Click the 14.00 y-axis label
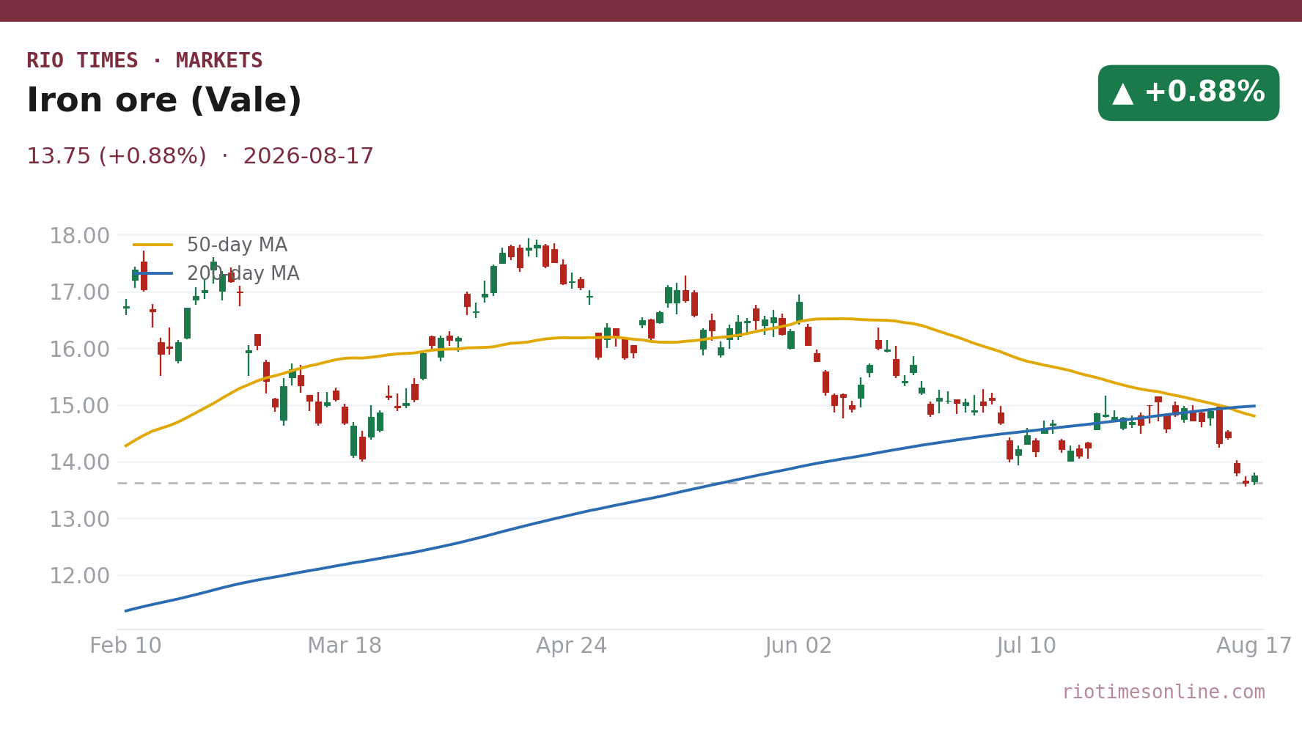This screenshot has height=732, width=1302. 79,463
